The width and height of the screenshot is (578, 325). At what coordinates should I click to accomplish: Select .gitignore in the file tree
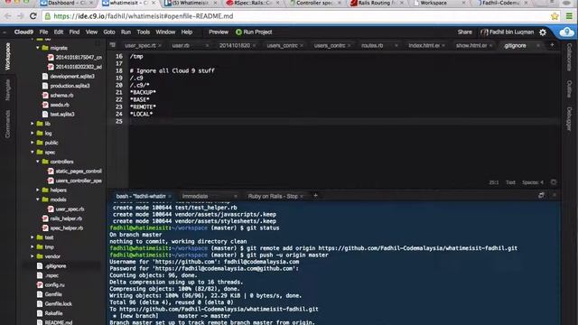[56, 266]
